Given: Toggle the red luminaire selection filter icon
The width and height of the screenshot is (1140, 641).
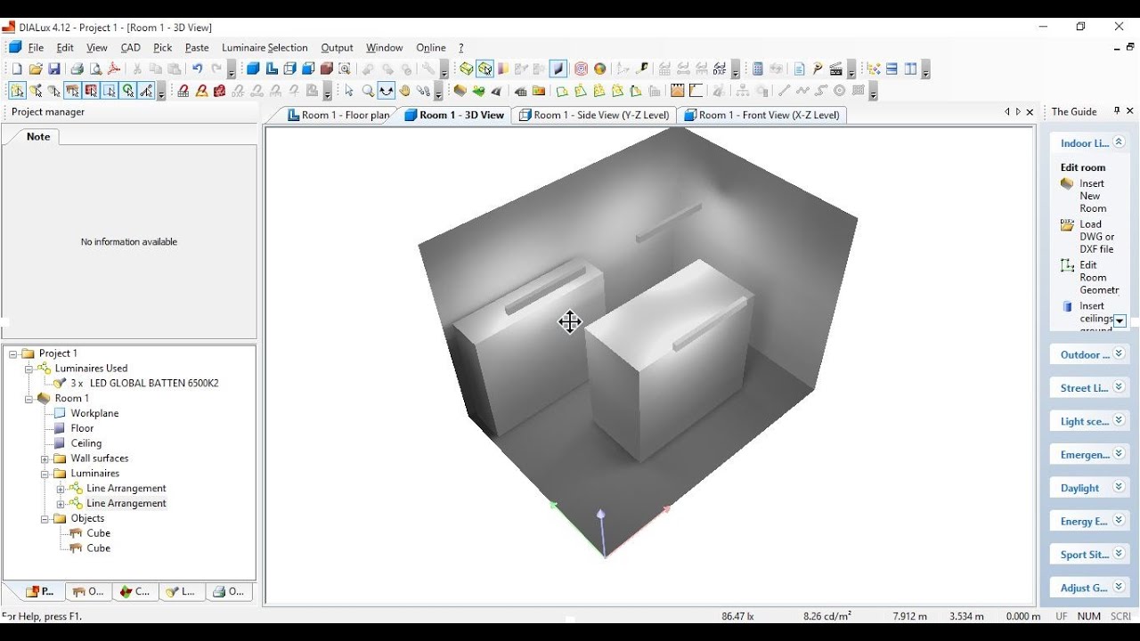Looking at the screenshot, I should pos(91,91).
